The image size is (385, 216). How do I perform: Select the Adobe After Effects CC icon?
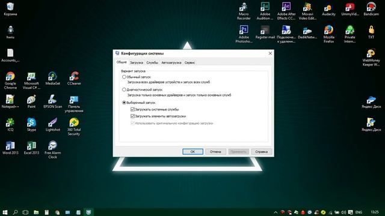point(286,11)
